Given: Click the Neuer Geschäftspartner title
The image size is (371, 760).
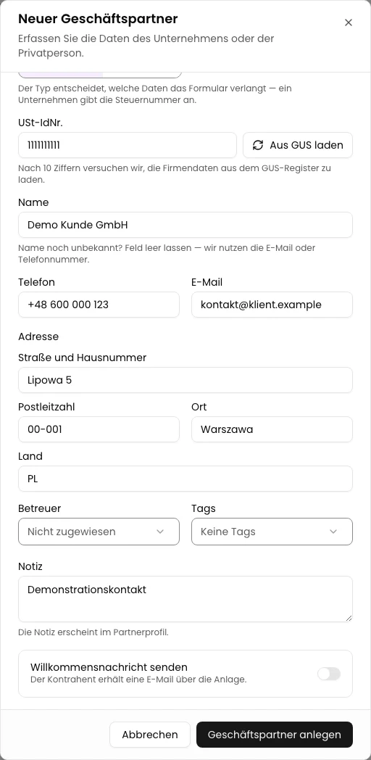Looking at the screenshot, I should click(98, 19).
